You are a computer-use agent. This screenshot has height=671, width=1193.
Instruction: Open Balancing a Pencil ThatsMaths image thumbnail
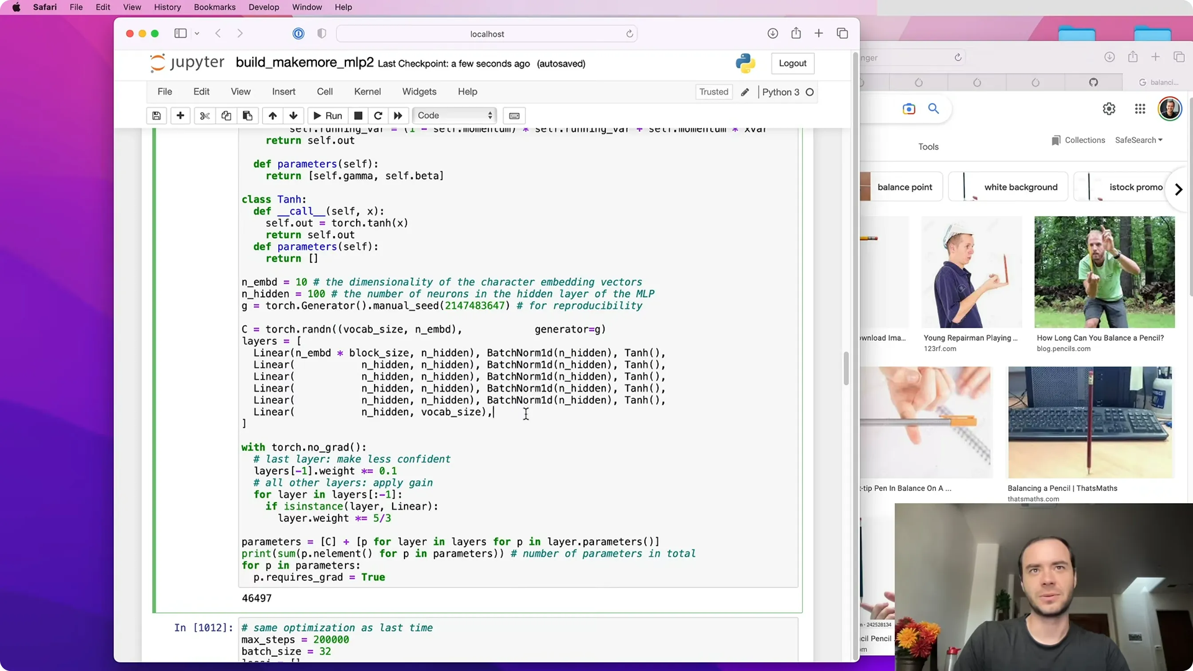(1090, 422)
